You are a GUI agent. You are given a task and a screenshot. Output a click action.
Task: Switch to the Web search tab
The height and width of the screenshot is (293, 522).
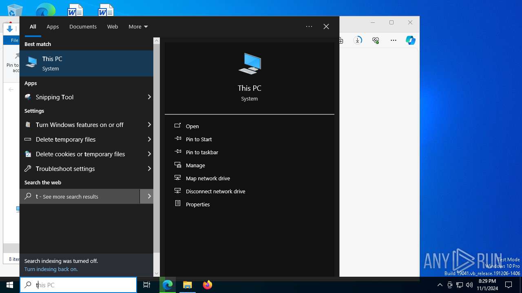point(113,26)
